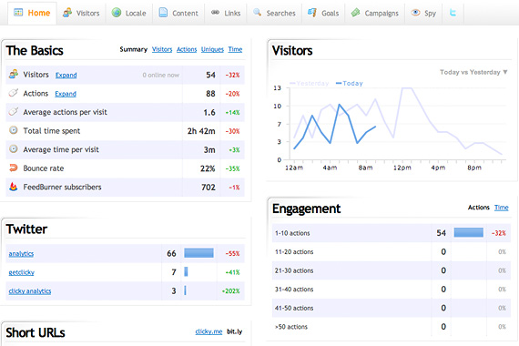The height and width of the screenshot is (346, 519).
Task: Open the analytics Twitter search link
Action: pos(21,254)
